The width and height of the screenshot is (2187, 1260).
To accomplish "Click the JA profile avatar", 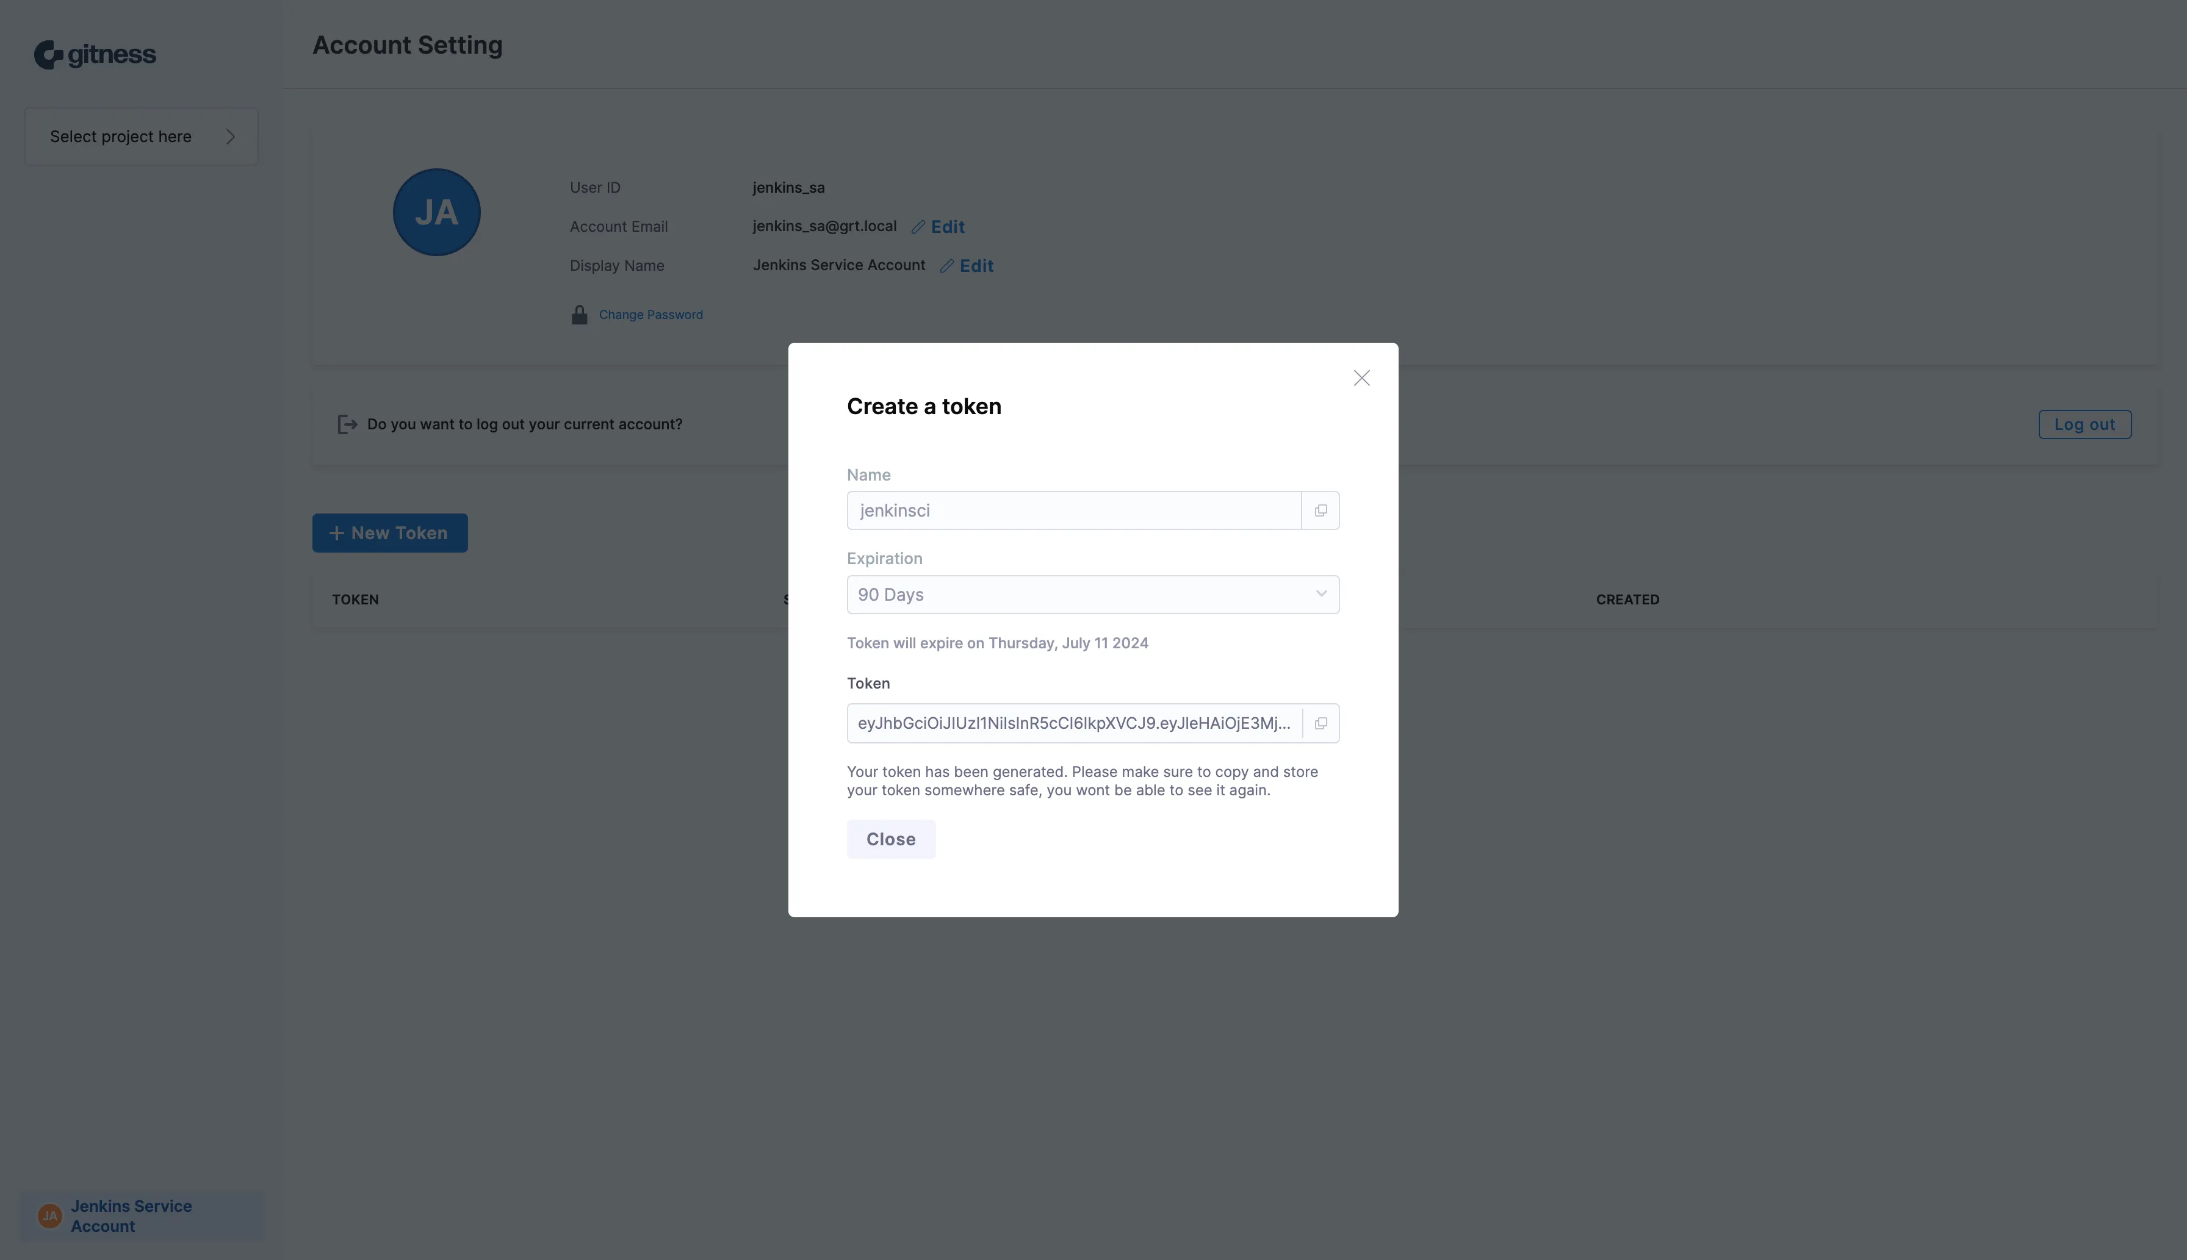I will [x=436, y=212].
